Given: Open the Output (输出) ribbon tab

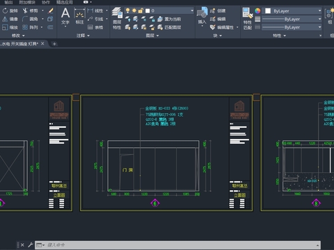Looking at the screenshot, I should pos(8,2).
